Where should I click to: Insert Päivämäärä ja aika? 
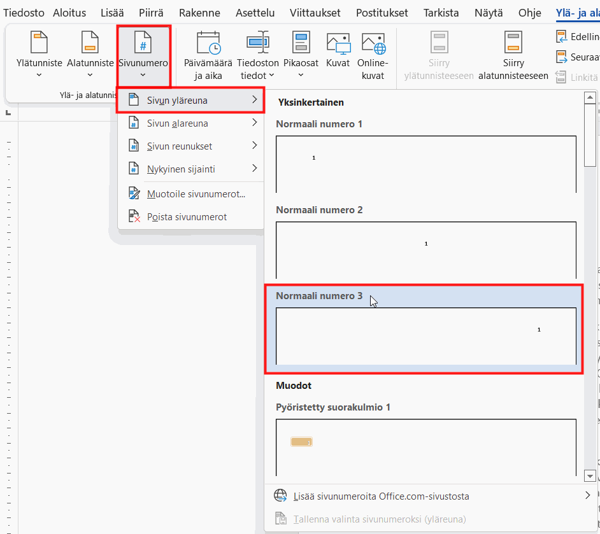208,56
